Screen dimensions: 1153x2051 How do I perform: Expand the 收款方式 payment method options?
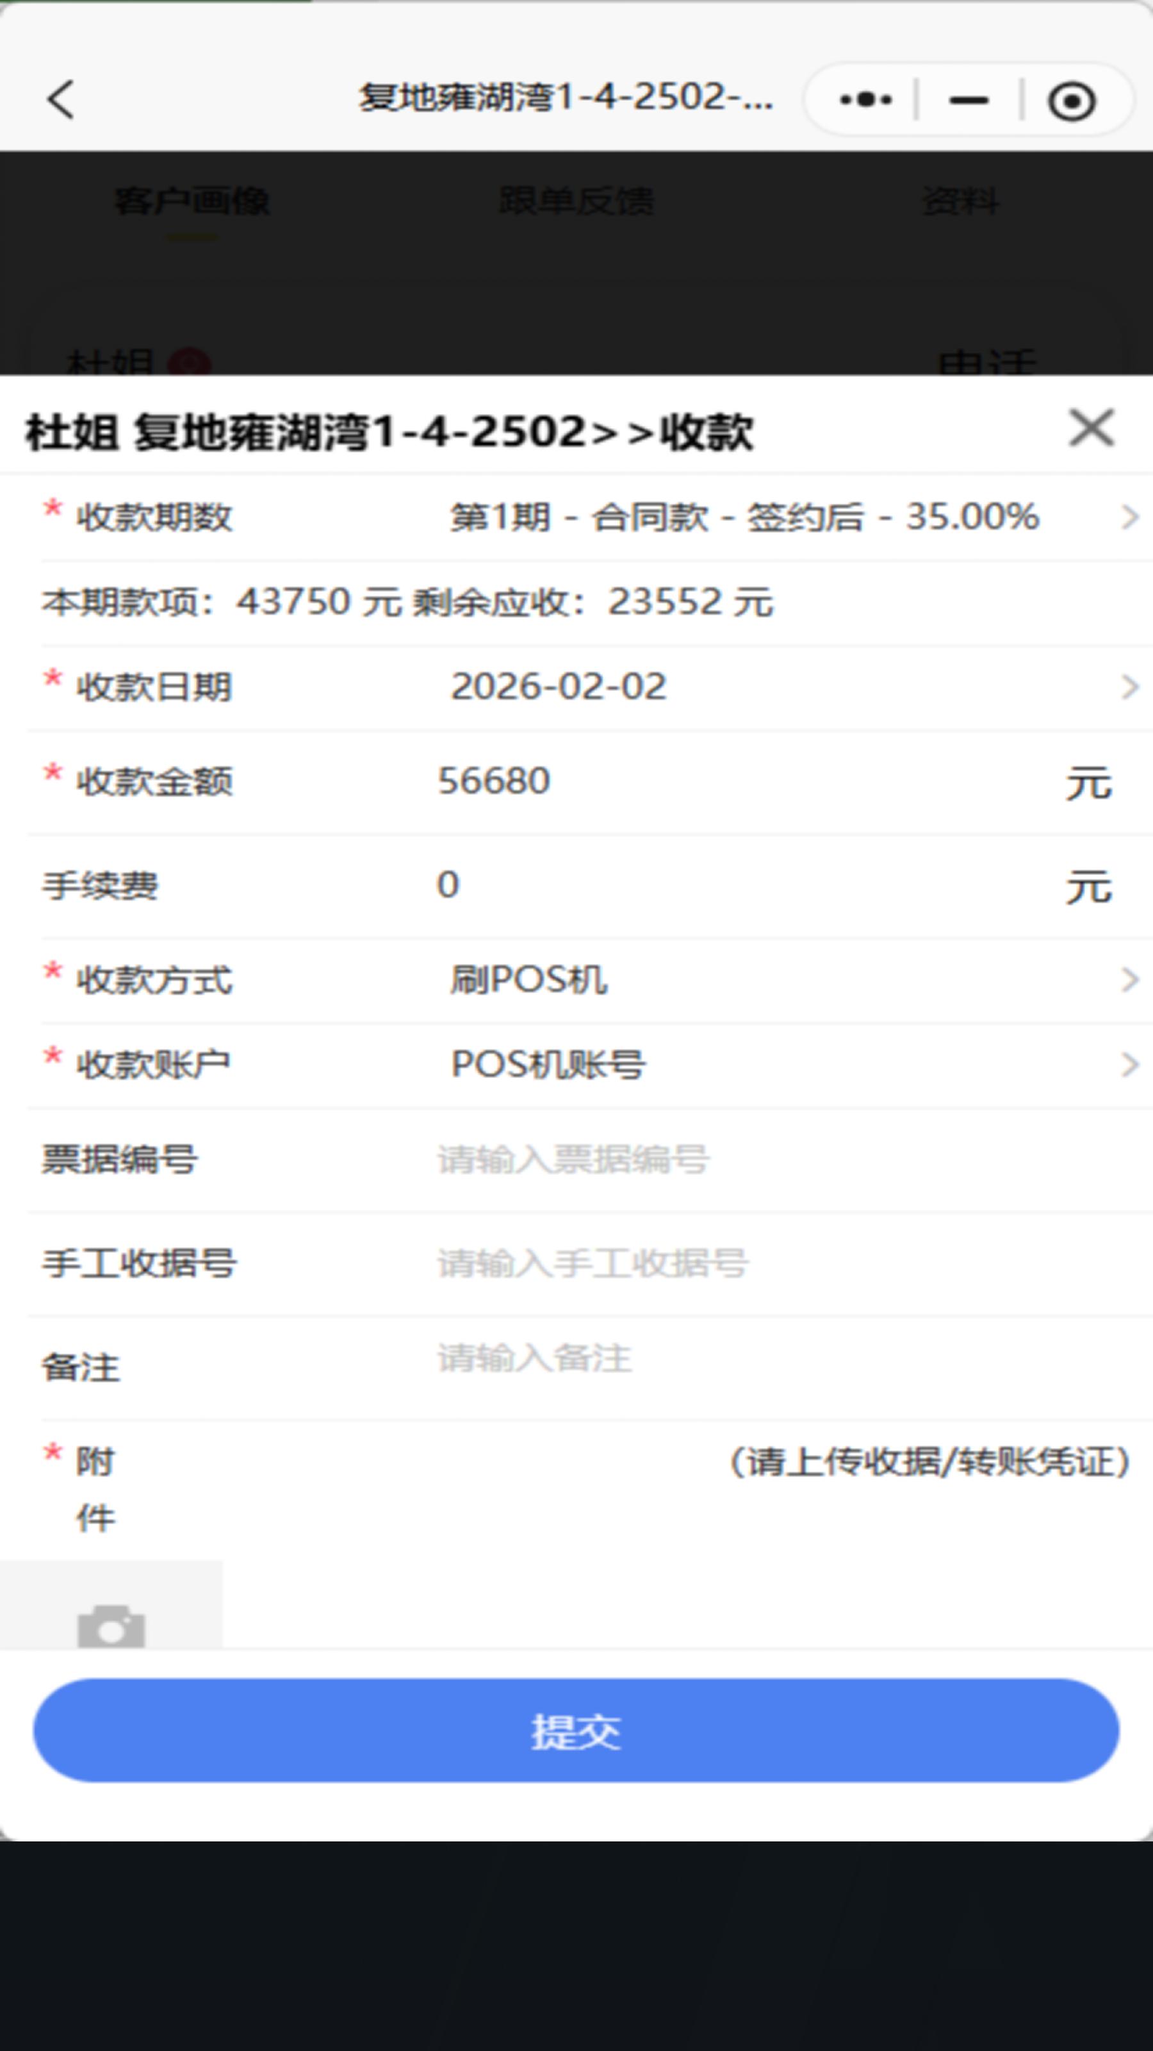point(1128,982)
